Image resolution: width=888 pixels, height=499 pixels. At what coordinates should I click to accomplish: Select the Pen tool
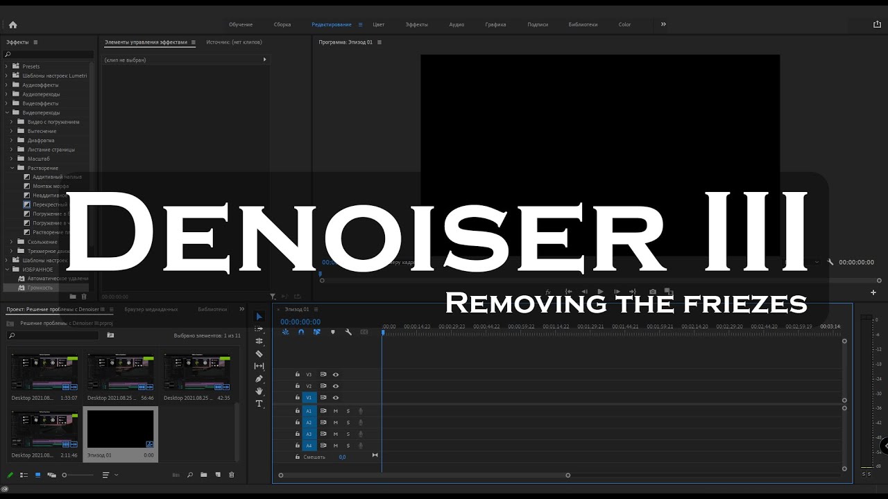(x=259, y=378)
